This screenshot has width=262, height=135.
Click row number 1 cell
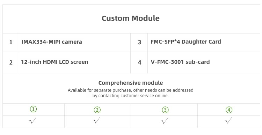[x=11, y=43]
